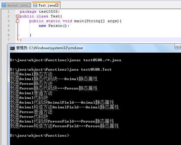Click the Animal.java file save icon
Screen dimensions: 181x145
(4, 5)
